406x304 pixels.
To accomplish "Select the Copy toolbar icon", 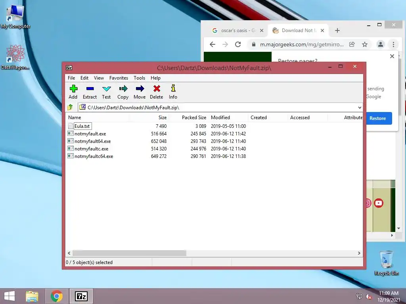I will (x=123, y=89).
